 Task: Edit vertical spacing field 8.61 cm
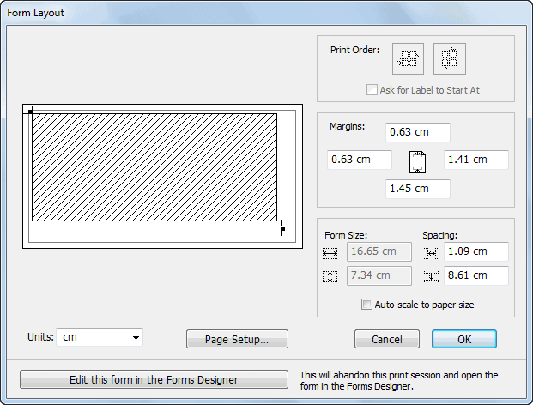pos(476,275)
